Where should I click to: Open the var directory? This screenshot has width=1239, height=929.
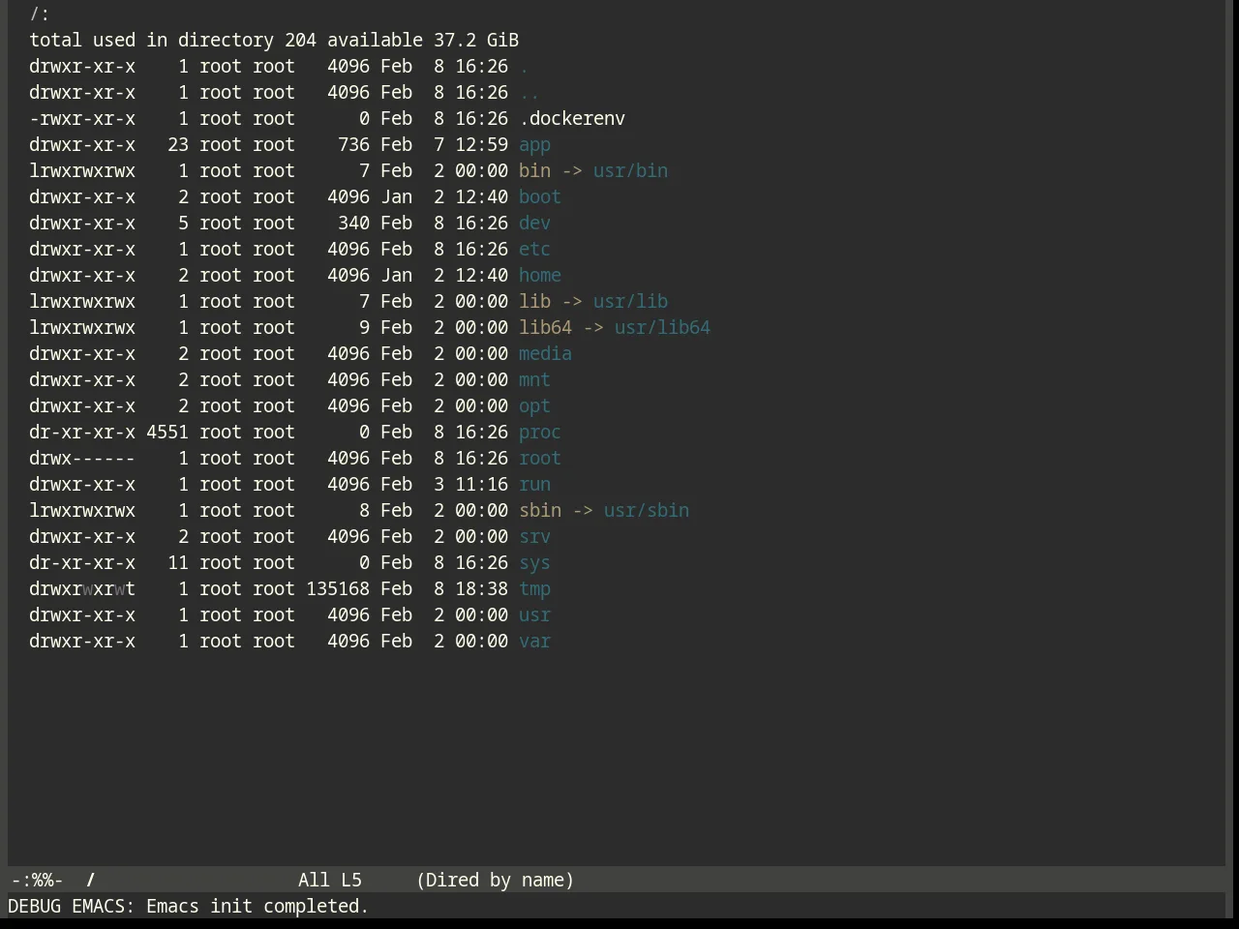coord(534,642)
